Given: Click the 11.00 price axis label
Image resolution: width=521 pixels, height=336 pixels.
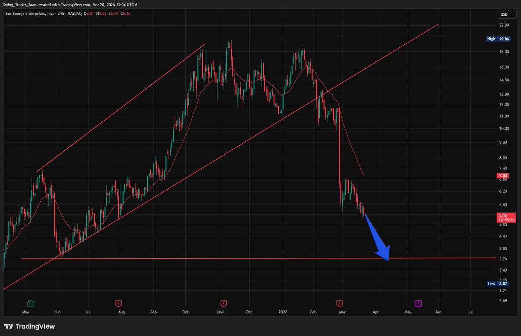Looking at the screenshot, I should click(504, 116).
